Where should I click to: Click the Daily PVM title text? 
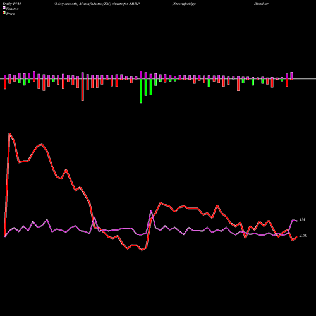(x=12, y=4)
